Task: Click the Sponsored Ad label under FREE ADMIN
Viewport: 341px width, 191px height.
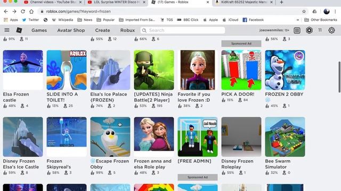Action: (198, 177)
